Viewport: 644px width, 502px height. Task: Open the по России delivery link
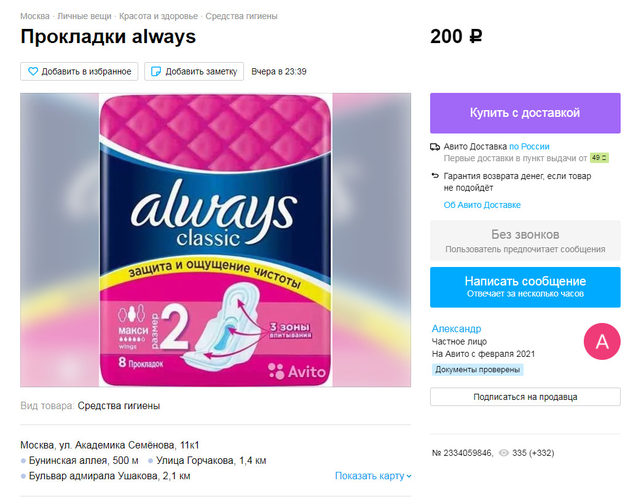tap(529, 146)
